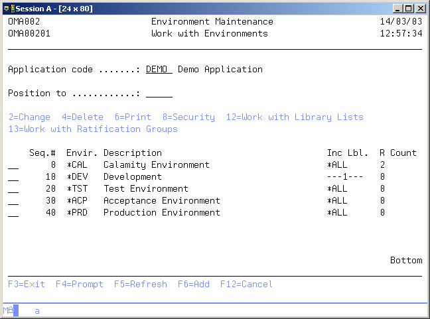The height and width of the screenshot is (319, 430).
Task: Click the 13=Work with Ratification Groups option
Action: [x=93, y=129]
